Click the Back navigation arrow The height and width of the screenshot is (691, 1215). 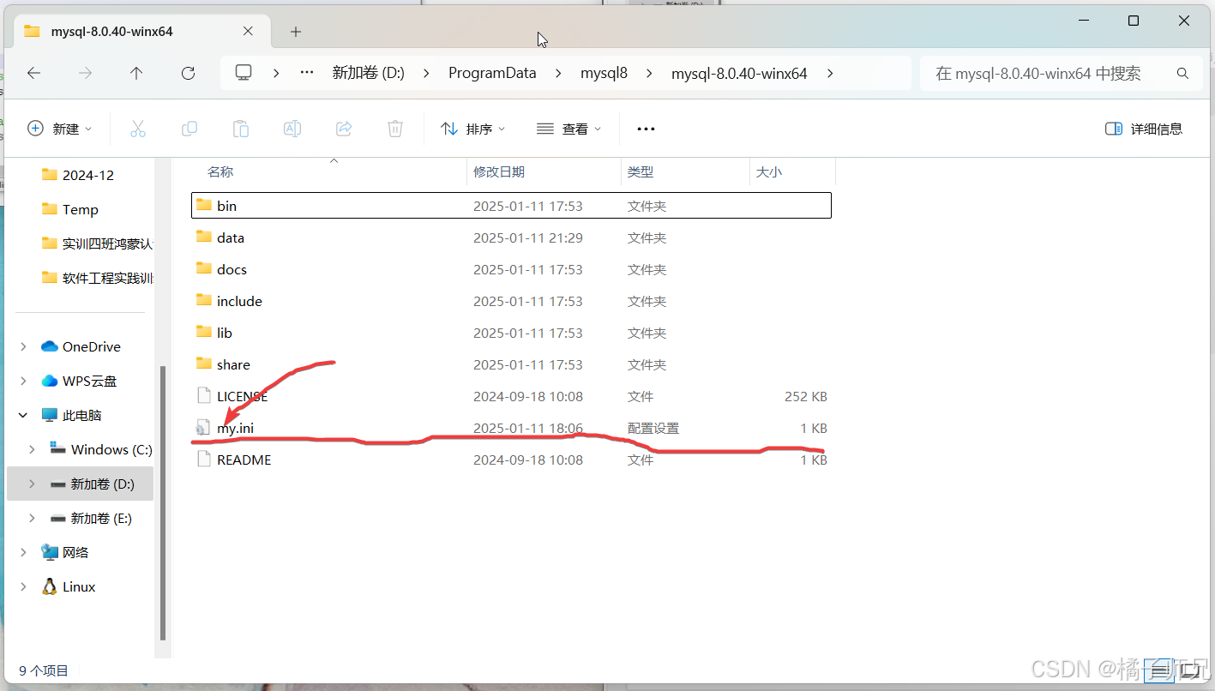click(34, 74)
